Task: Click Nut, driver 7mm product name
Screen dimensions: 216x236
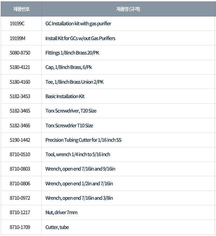Action: pyautogui.click(x=61, y=212)
